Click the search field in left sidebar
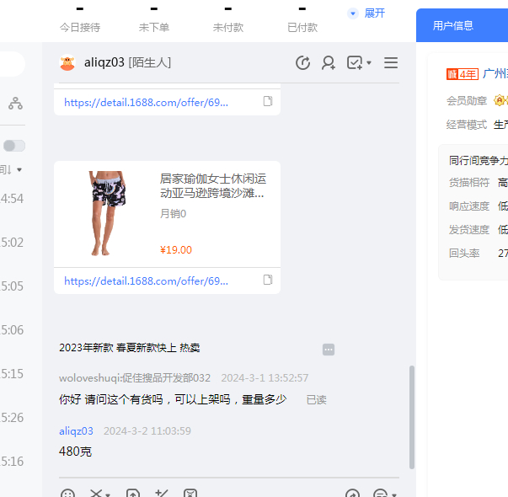 coord(12,64)
